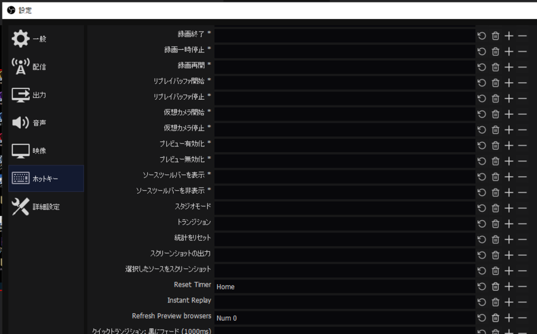Clear the 録画再開 hotkey with trash icon
Viewport: 537px width, 334px height.
[x=495, y=67]
